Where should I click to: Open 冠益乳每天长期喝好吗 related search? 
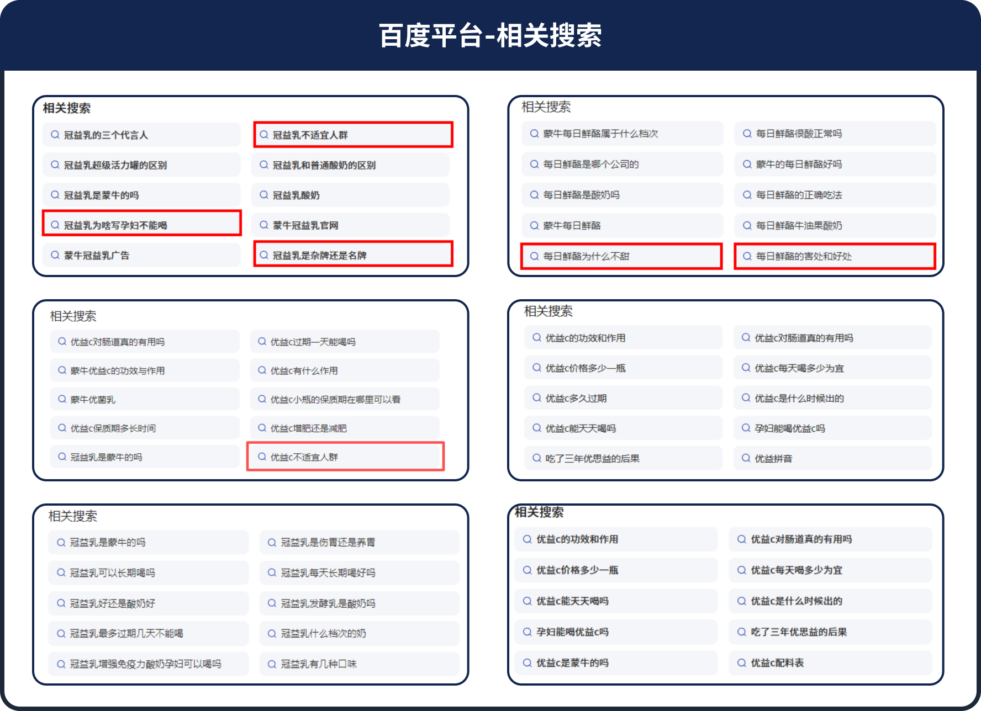[x=359, y=572]
